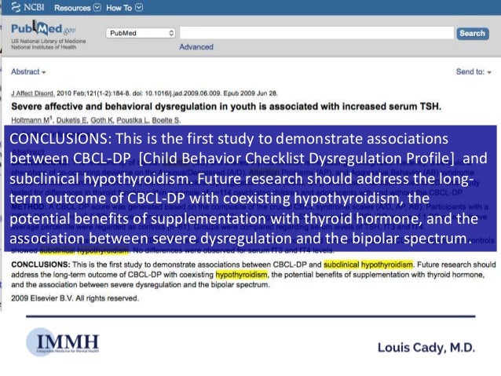This screenshot has width=501, height=376.
Task: Open the PubMed database selector
Action: coord(141,33)
